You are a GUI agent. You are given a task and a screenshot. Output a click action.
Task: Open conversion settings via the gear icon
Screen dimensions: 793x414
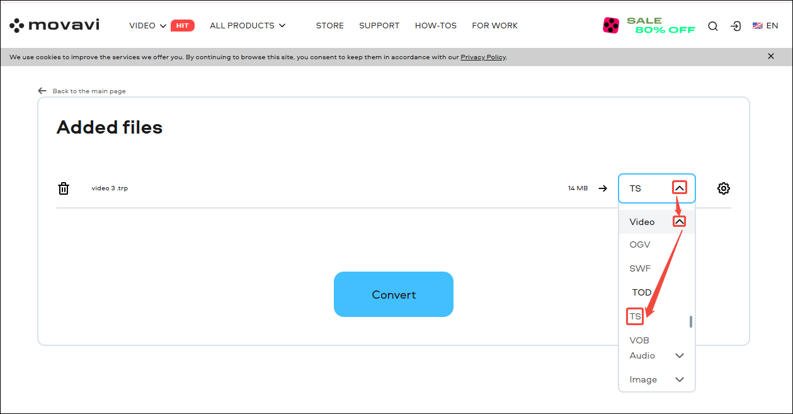pyautogui.click(x=723, y=188)
